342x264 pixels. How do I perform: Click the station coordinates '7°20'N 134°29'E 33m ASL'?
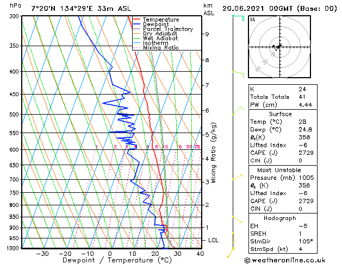coord(81,9)
